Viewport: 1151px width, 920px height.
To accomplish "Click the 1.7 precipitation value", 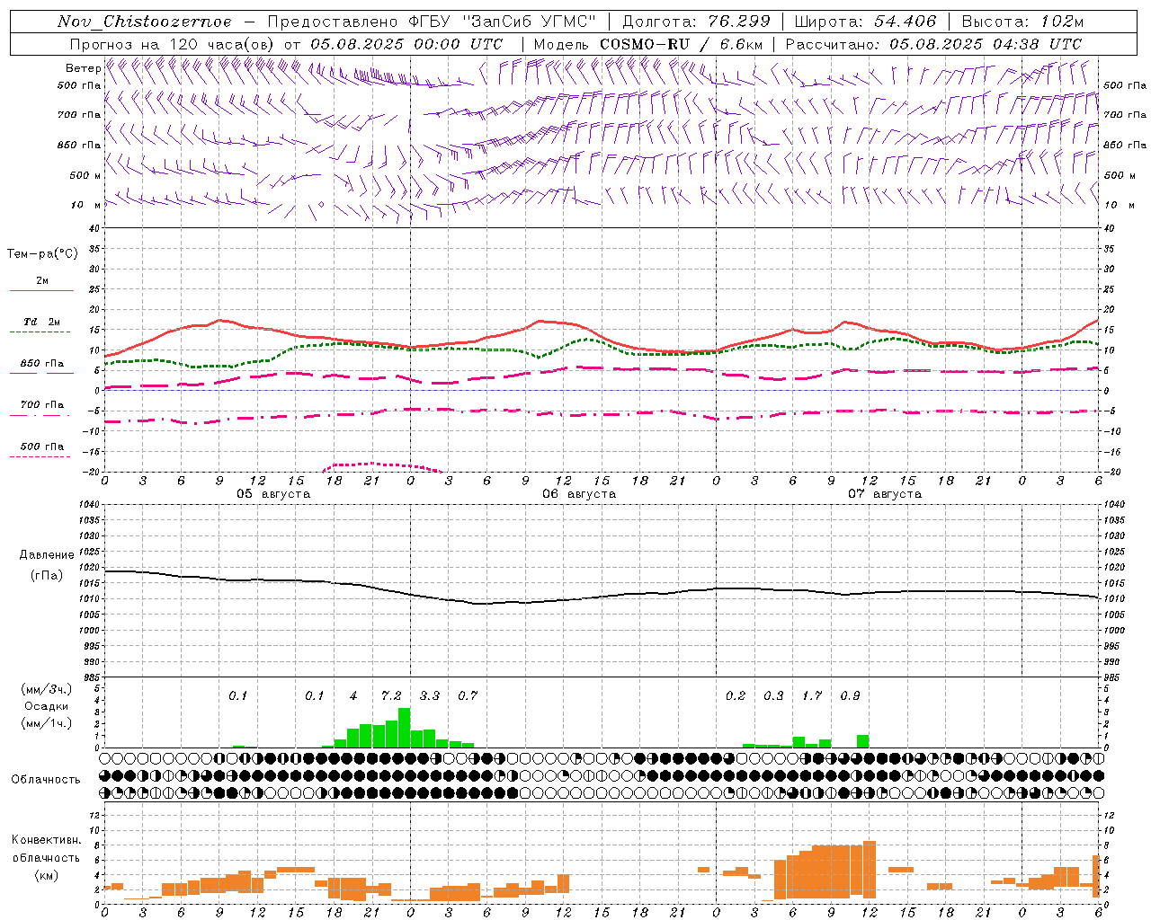I will (812, 695).
